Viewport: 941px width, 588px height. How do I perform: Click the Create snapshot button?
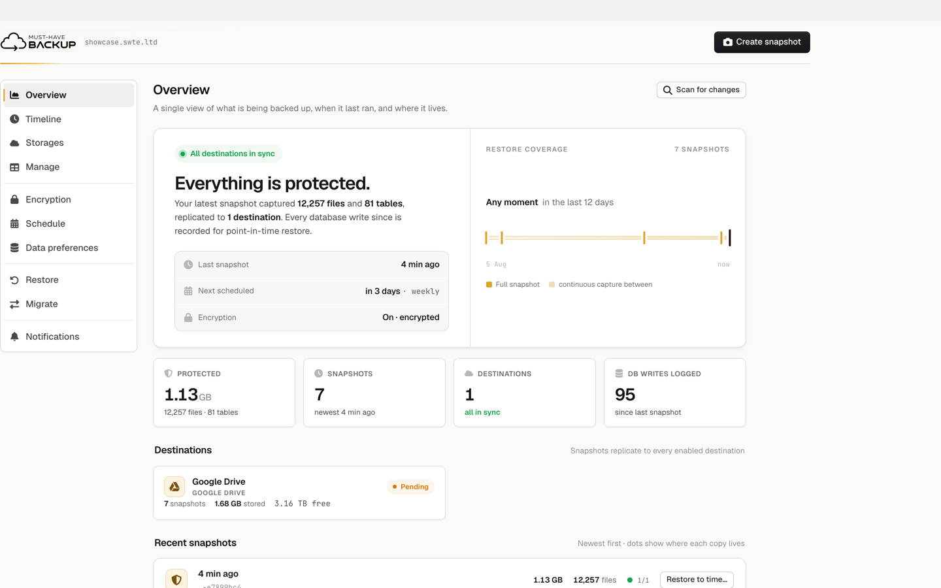pos(762,42)
